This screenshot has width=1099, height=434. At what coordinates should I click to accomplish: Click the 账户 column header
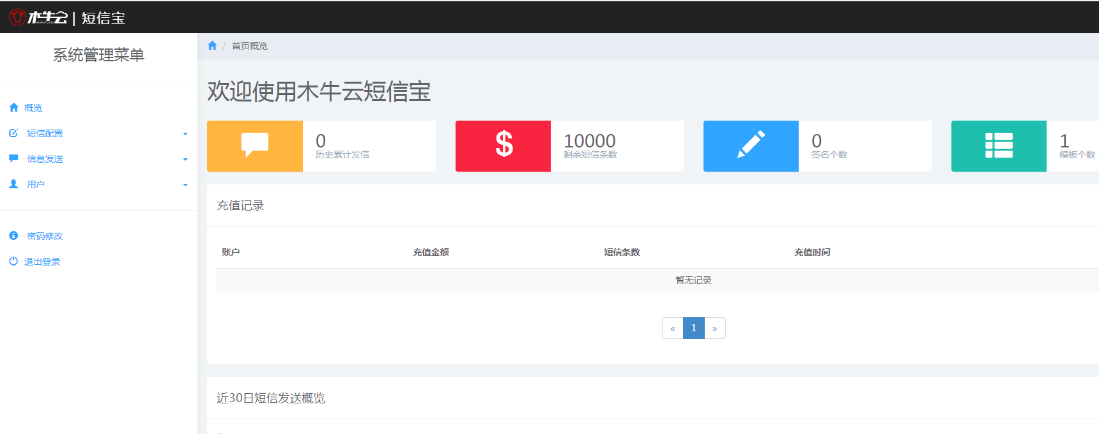click(231, 252)
